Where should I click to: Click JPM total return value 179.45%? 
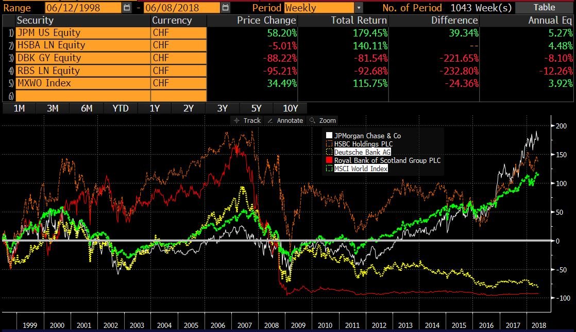pyautogui.click(x=370, y=33)
